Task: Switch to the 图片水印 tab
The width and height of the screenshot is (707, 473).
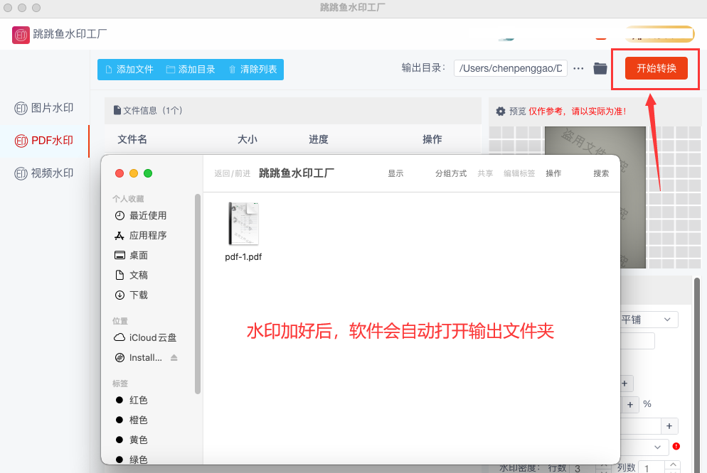Action: (44, 108)
